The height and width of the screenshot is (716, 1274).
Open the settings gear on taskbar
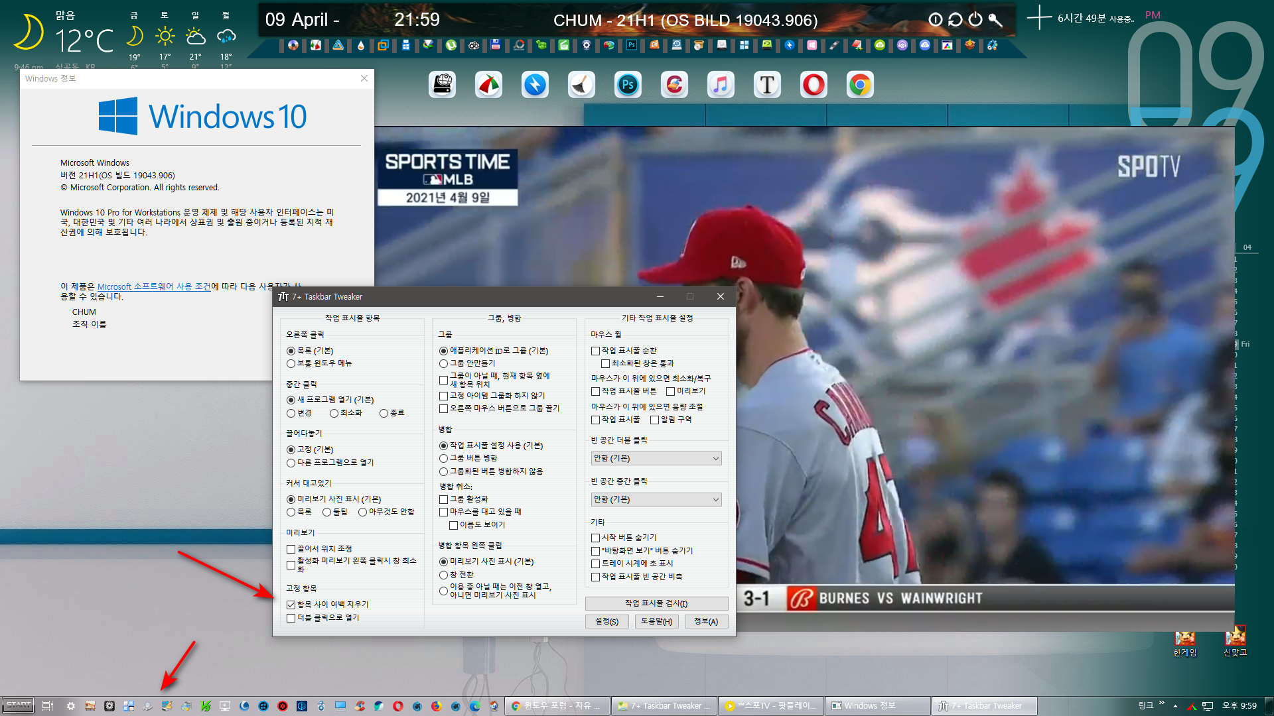tap(70, 706)
